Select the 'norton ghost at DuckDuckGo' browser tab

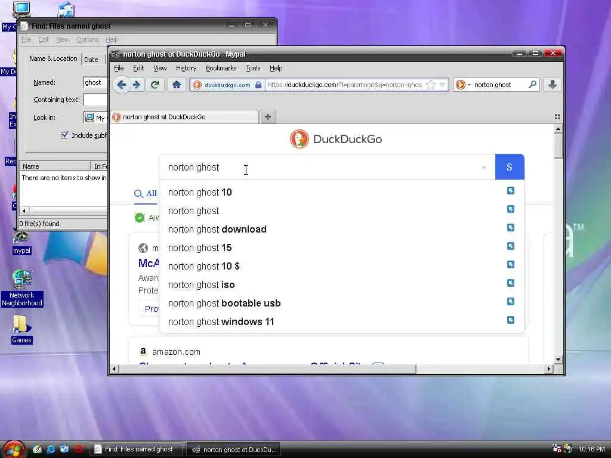(184, 117)
